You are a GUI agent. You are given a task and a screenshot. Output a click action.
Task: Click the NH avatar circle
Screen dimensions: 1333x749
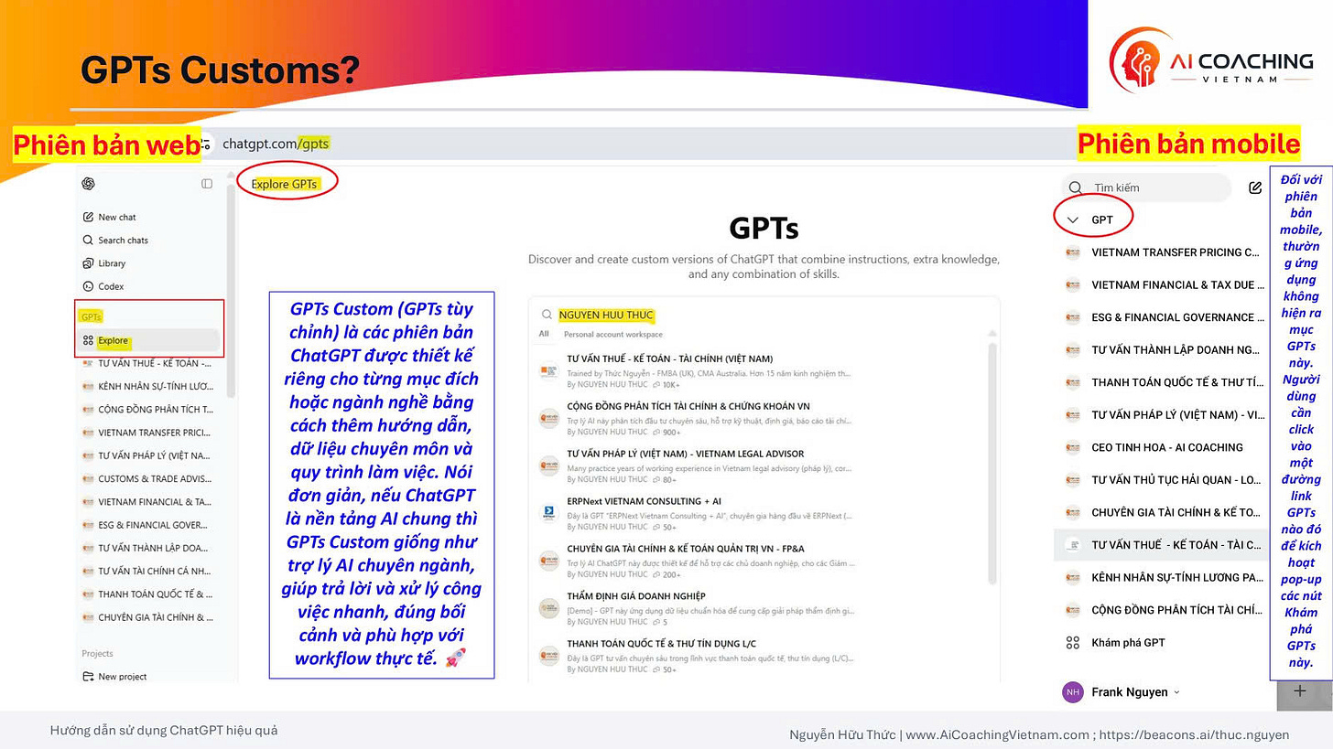point(1072,692)
